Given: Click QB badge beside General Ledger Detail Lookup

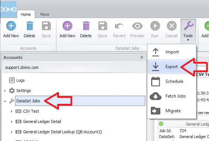Looking at the screenshot, I should (x=18, y=132).
